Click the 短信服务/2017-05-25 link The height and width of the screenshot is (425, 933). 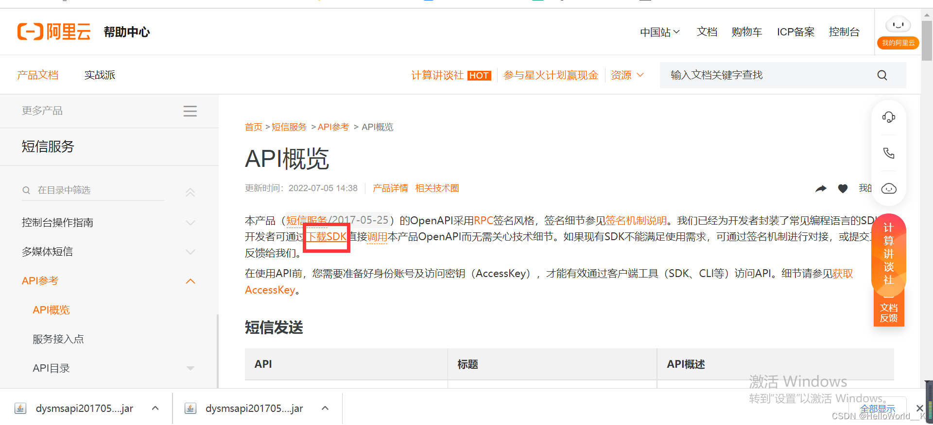tap(337, 221)
